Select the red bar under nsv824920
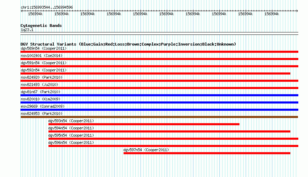308x177 pixels. 159,81
